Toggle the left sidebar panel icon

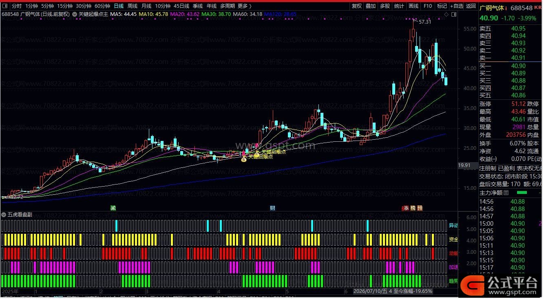[x=4, y=6]
